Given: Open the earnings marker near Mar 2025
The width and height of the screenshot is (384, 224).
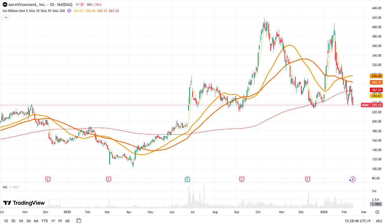Looking at the screenshot, I should (x=109, y=179).
